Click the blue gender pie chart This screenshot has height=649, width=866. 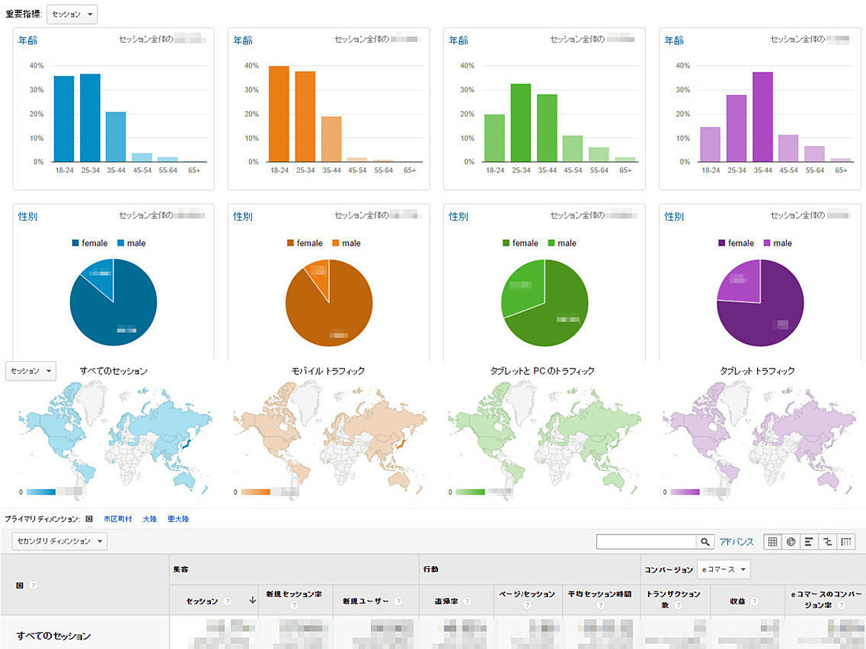click(113, 302)
